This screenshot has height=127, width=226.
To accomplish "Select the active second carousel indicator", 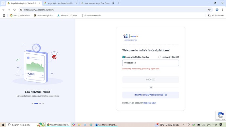I will [36, 103].
